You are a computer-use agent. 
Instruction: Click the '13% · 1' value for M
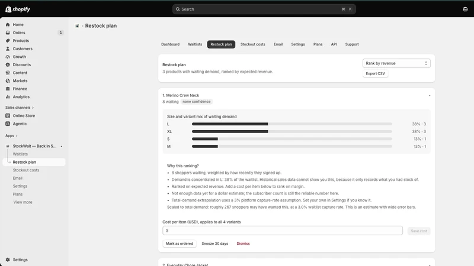419,146
